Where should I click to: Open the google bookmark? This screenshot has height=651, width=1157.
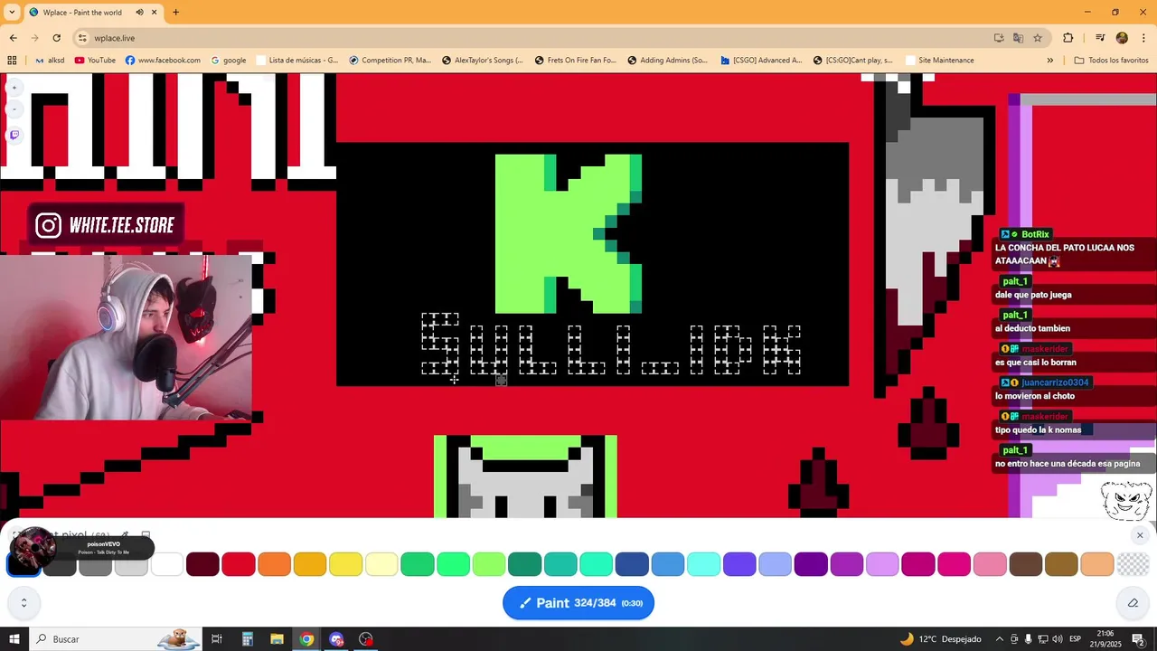pos(229,61)
